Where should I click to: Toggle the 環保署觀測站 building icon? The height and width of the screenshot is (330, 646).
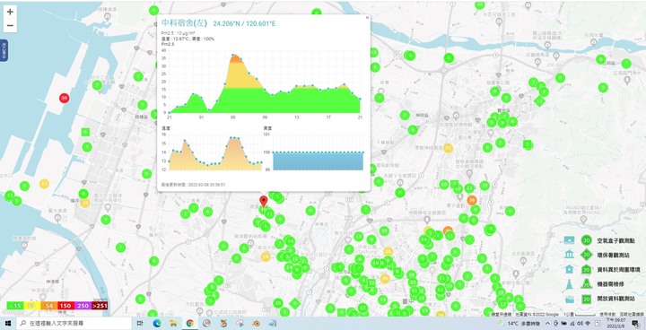[x=570, y=255]
